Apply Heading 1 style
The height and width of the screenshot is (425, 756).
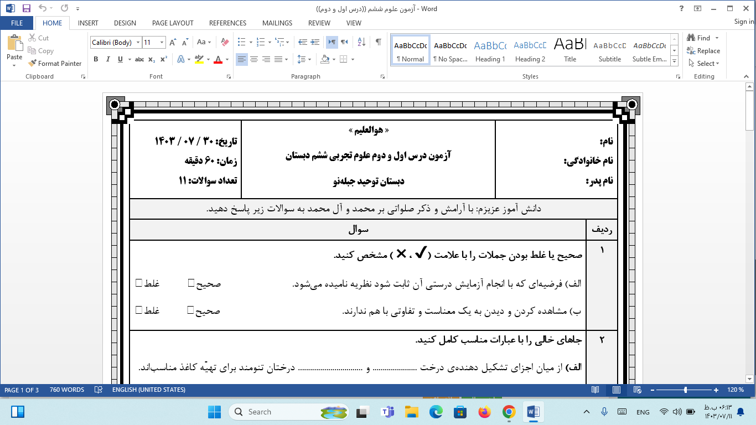tap(490, 50)
